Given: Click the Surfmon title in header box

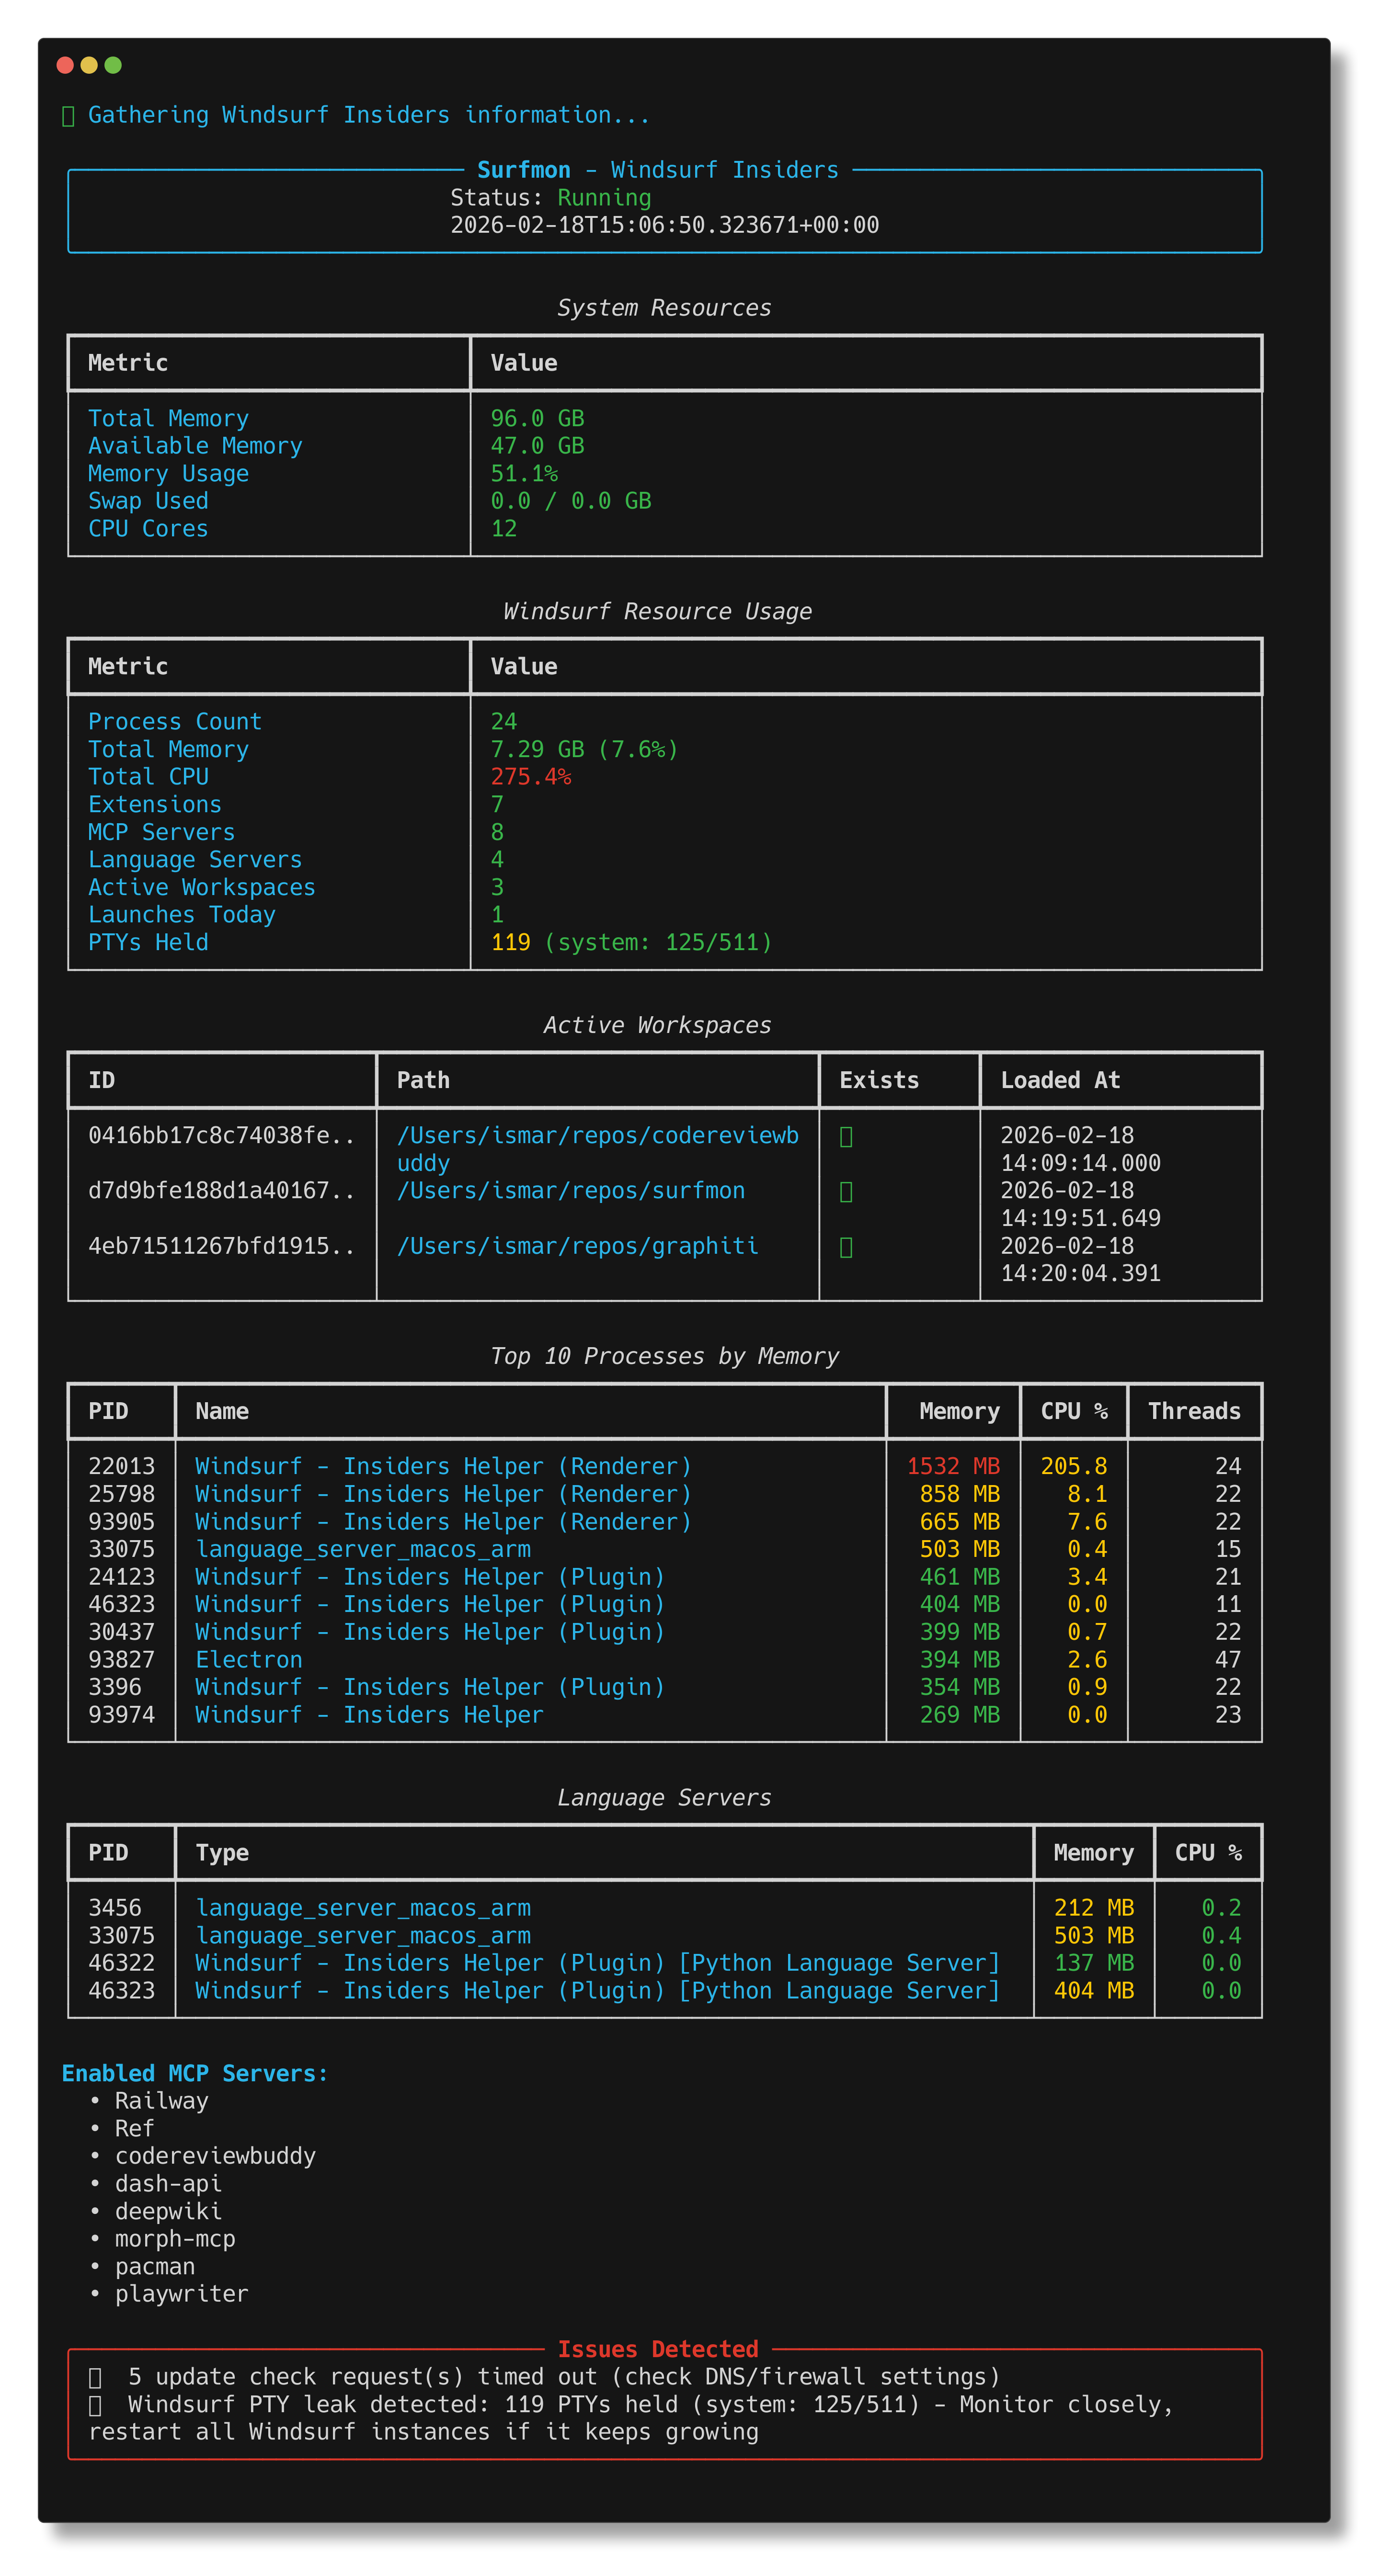Looking at the screenshot, I should (523, 170).
